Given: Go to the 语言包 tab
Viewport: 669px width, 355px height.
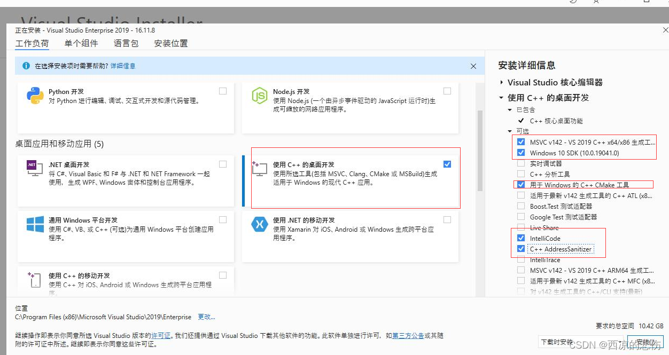Looking at the screenshot, I should click(126, 43).
